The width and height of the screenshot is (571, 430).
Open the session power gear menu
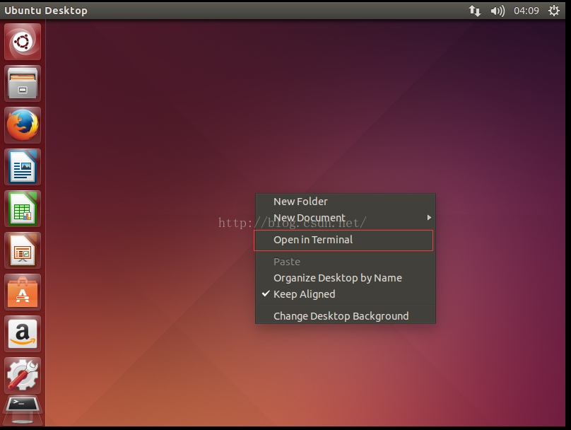(x=554, y=11)
